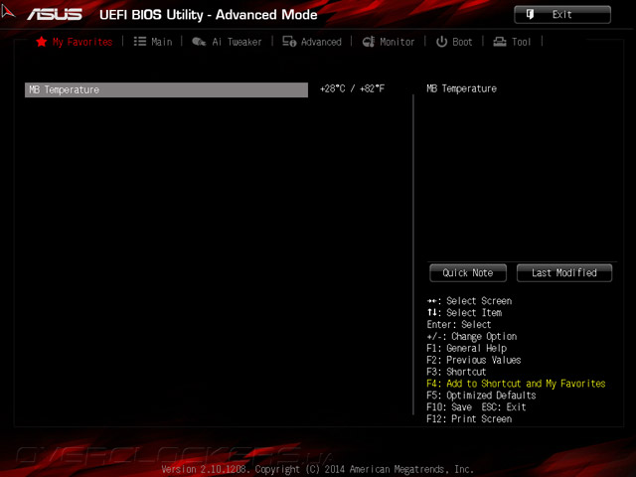Image resolution: width=636 pixels, height=477 pixels.
Task: Click the Monitor thermometer icon
Action: [369, 42]
